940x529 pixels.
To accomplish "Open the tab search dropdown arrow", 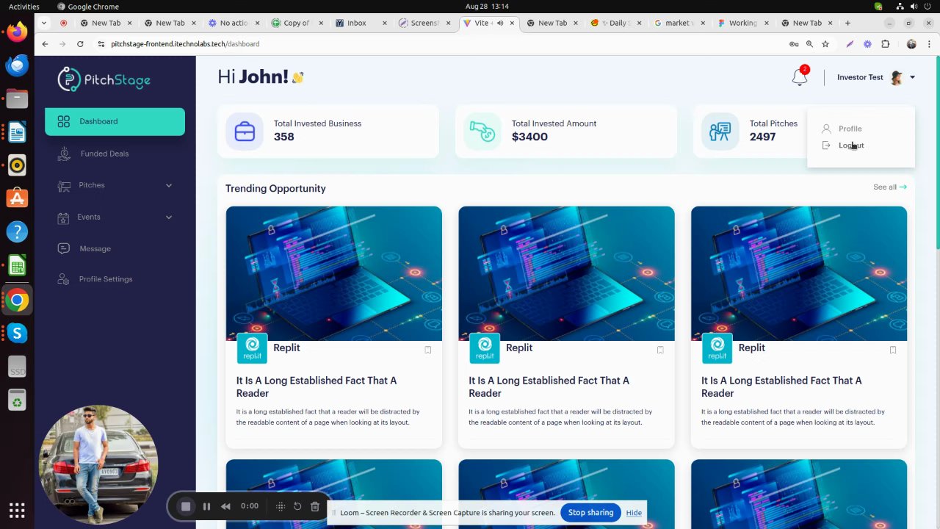I will (44, 23).
